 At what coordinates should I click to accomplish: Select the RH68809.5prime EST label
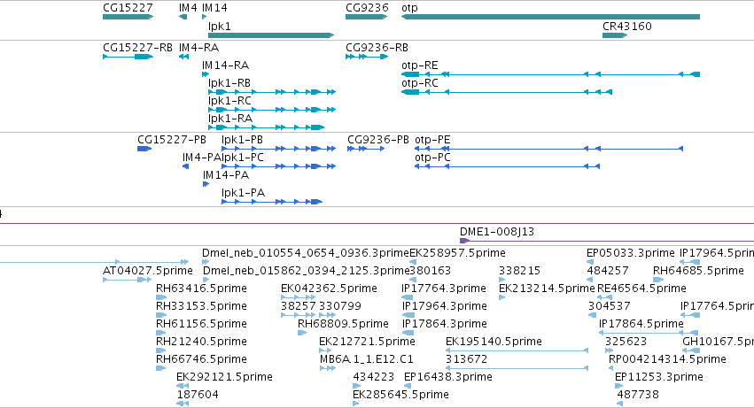tap(343, 324)
